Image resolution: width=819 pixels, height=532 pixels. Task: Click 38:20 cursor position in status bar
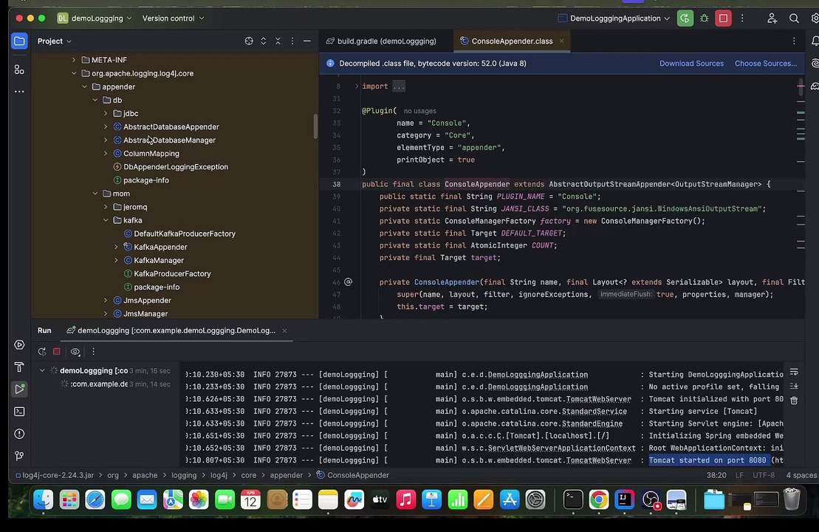coord(716,475)
